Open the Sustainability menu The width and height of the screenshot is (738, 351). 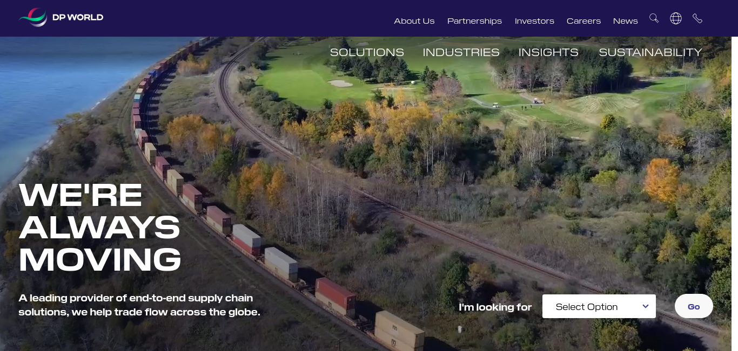pyautogui.click(x=650, y=52)
